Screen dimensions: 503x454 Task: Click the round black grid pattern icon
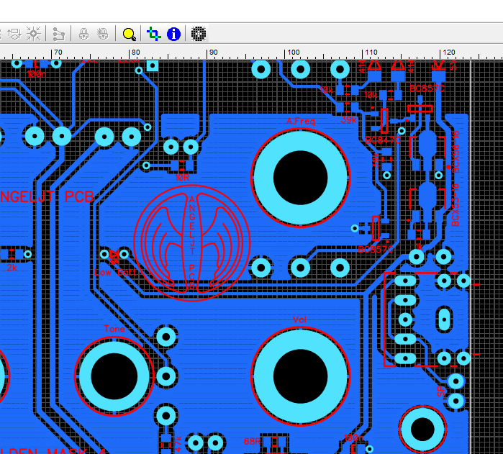tap(199, 34)
